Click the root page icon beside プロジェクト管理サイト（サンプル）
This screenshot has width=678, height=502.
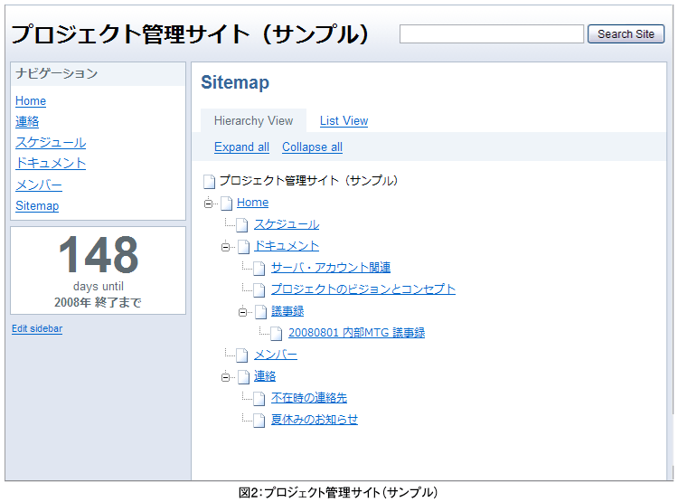pyautogui.click(x=210, y=181)
